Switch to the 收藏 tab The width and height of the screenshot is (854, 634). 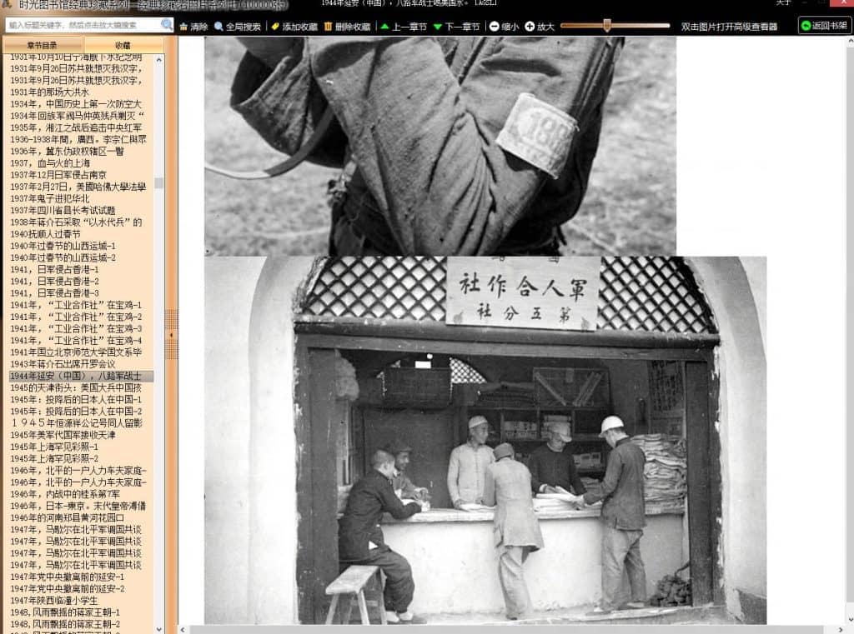tap(123, 45)
